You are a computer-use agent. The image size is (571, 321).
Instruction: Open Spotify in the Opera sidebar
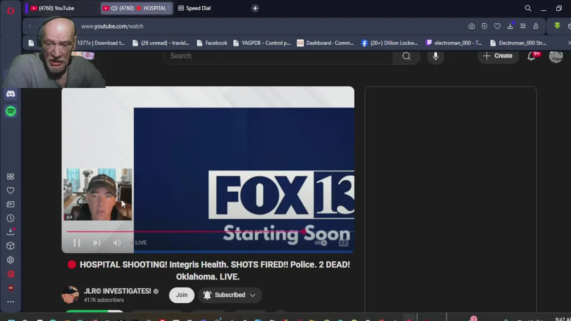tap(11, 111)
